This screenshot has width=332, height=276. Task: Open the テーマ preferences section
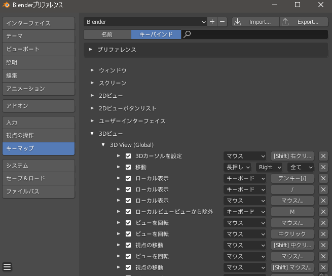tap(39, 36)
